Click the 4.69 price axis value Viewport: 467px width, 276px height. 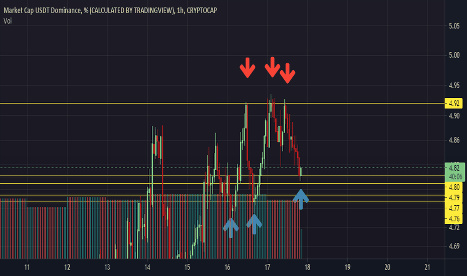click(454, 246)
